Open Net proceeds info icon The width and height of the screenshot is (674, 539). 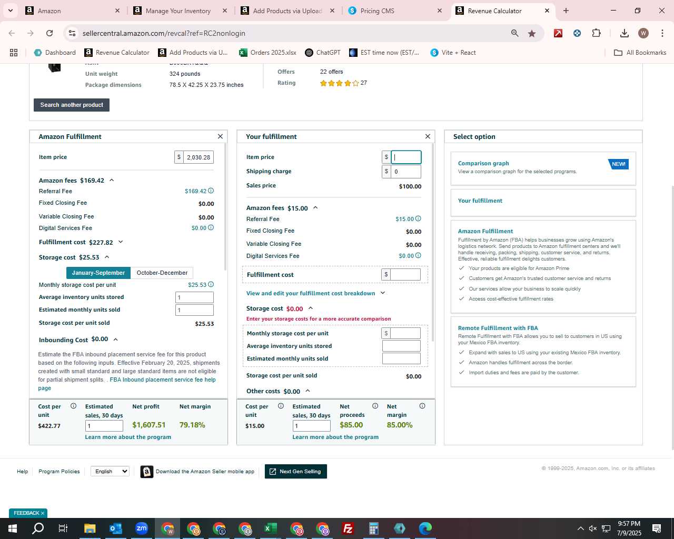[375, 406]
